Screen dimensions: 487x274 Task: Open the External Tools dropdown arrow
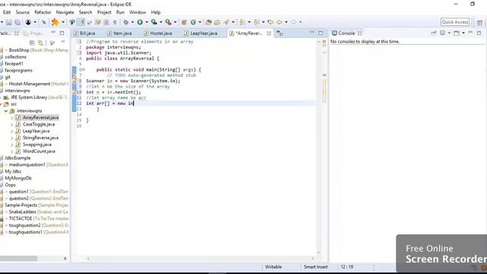click(175, 22)
